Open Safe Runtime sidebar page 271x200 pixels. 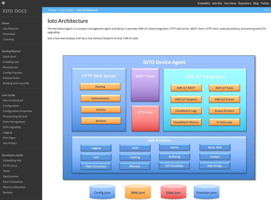[x=11, y=177]
